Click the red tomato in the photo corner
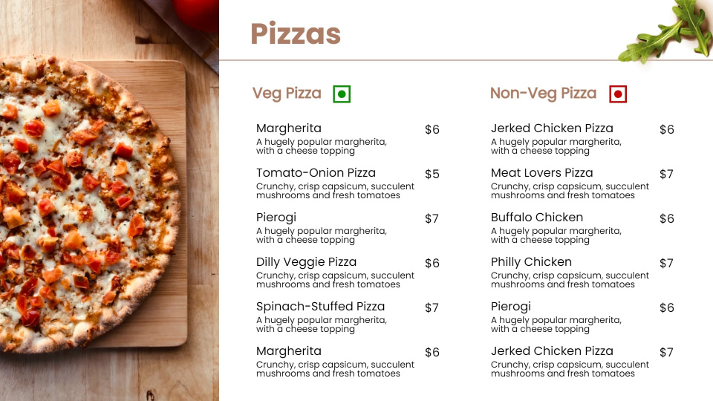Image resolution: width=713 pixels, height=401 pixels. (x=198, y=13)
